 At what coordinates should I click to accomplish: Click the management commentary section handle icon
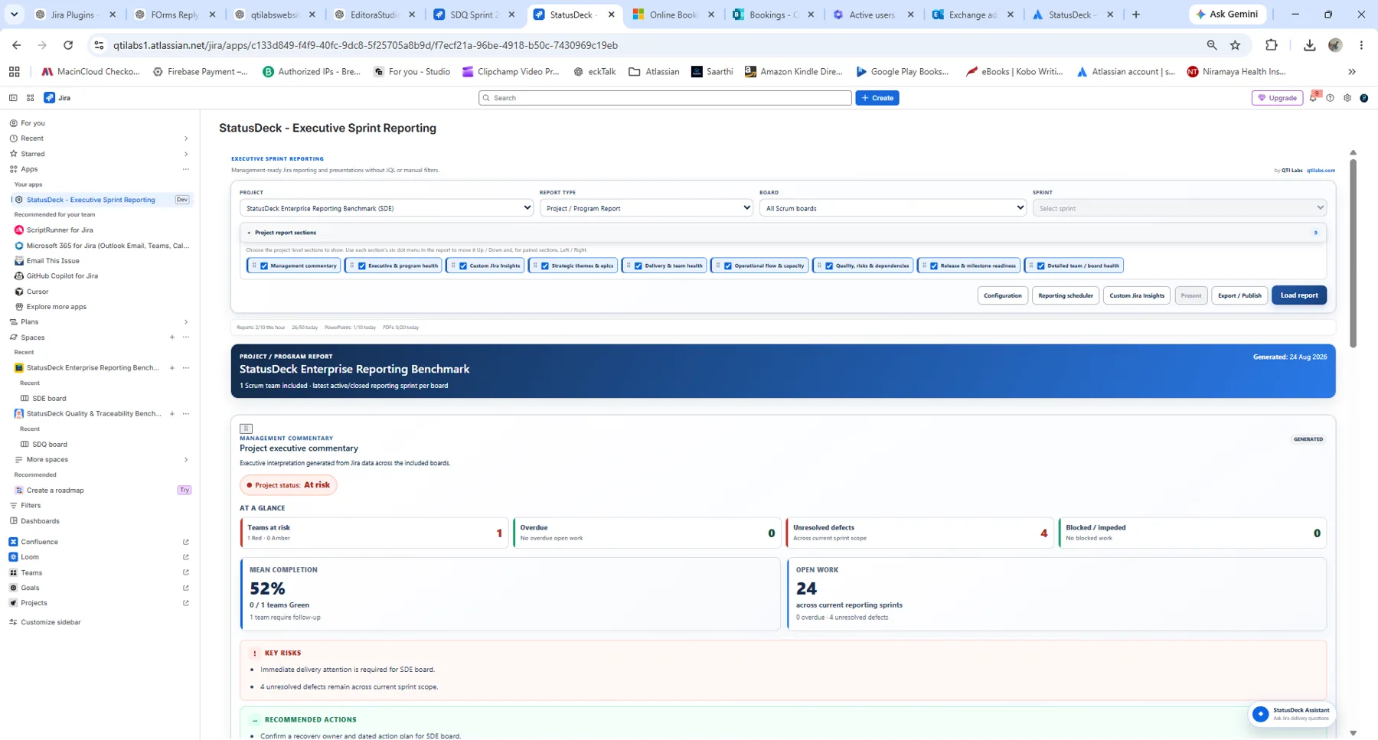pyautogui.click(x=246, y=429)
